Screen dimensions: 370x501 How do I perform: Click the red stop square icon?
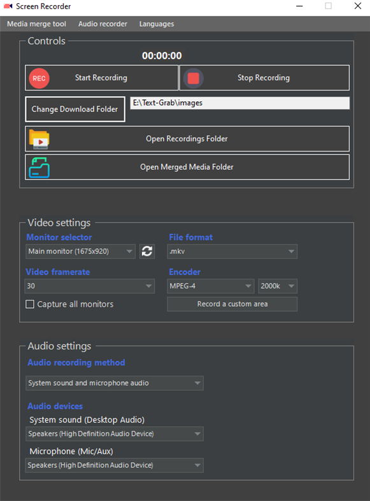click(194, 78)
